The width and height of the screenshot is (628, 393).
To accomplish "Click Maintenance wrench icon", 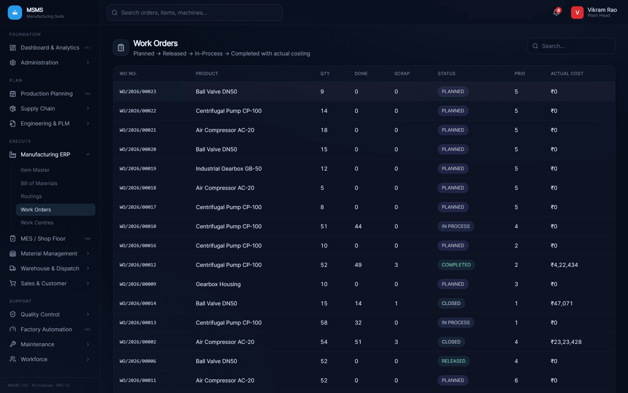I will (x=13, y=344).
